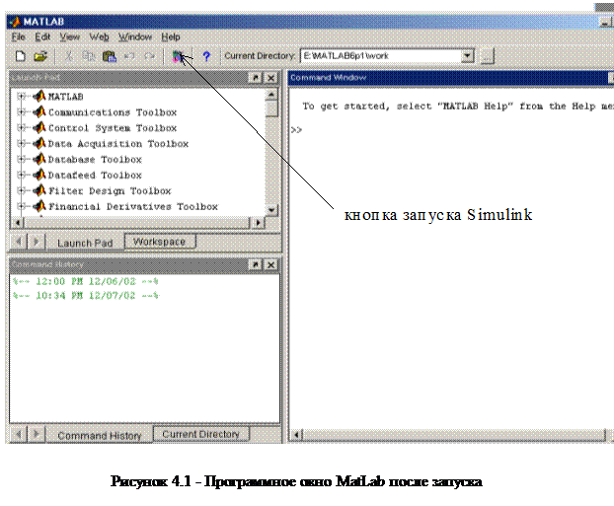The height and width of the screenshot is (506, 614).
Task: Close the Command History panel
Action: tap(271, 264)
